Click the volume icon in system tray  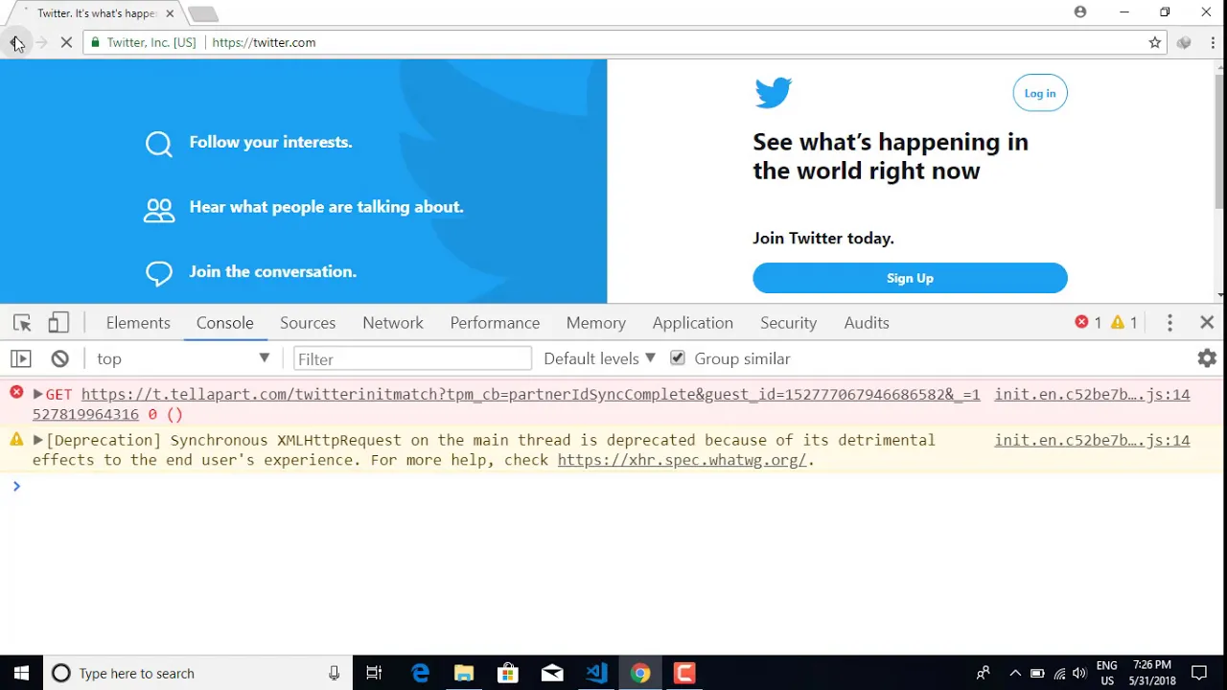point(1079,674)
